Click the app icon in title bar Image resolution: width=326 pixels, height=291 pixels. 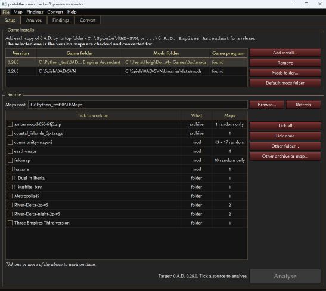[4, 4]
